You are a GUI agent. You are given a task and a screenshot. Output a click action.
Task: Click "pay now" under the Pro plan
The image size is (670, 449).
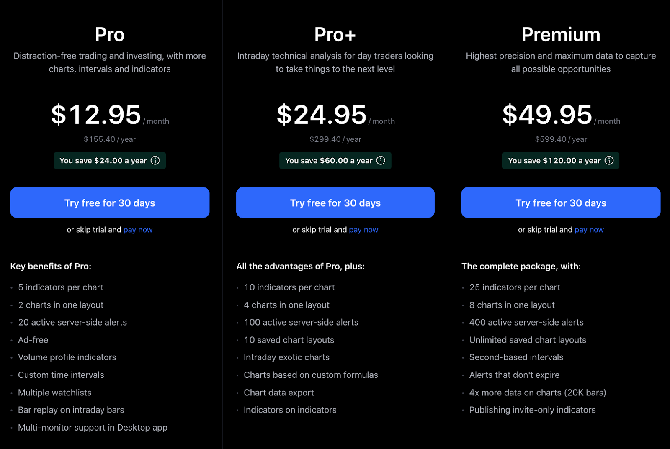click(x=138, y=230)
